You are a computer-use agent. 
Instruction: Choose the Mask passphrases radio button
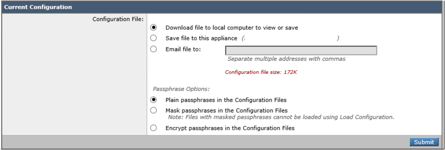click(153, 110)
